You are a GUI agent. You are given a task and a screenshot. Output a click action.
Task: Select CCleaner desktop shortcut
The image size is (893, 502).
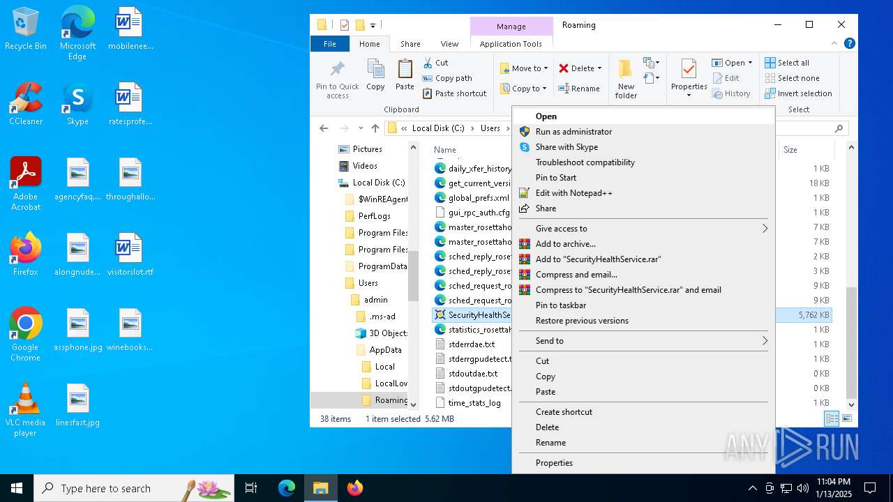(x=25, y=104)
